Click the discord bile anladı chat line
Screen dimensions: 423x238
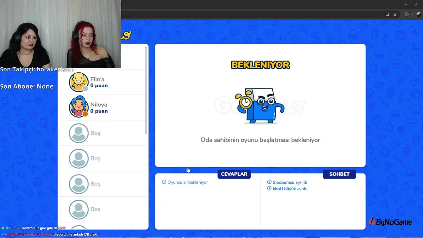pos(50,234)
